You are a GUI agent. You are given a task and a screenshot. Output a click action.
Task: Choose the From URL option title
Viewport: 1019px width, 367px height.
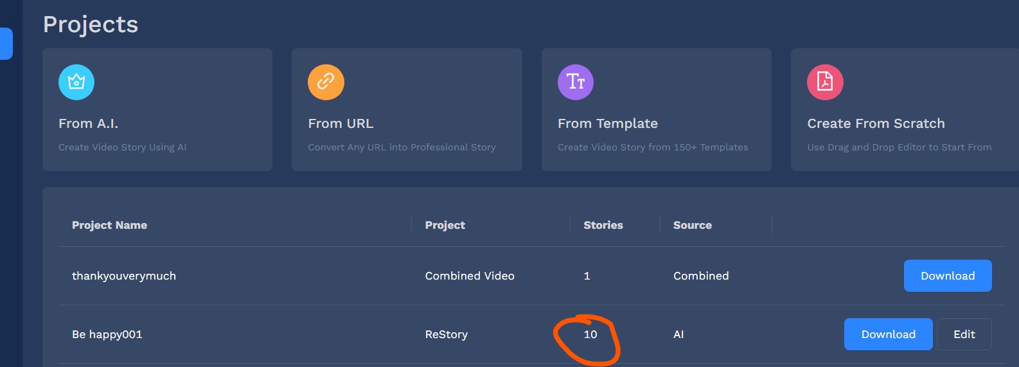click(341, 123)
